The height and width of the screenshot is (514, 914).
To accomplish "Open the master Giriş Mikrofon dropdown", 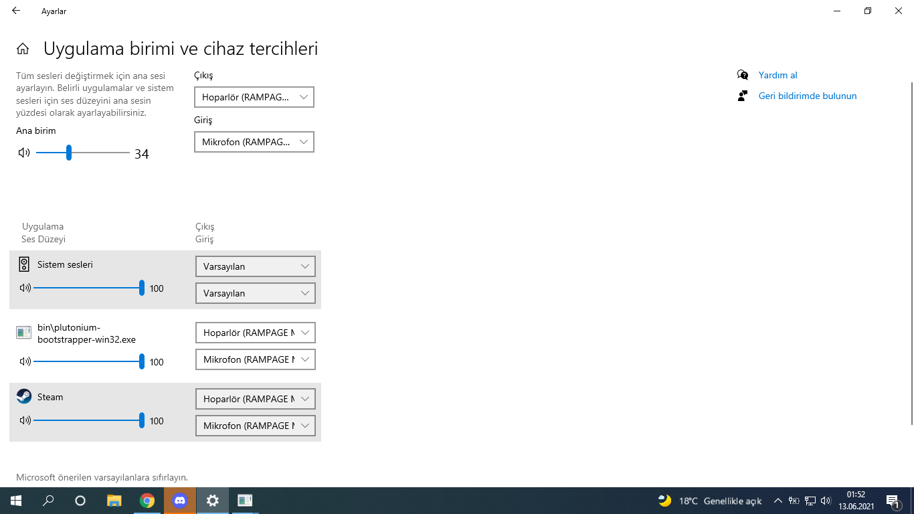I will coord(254,142).
